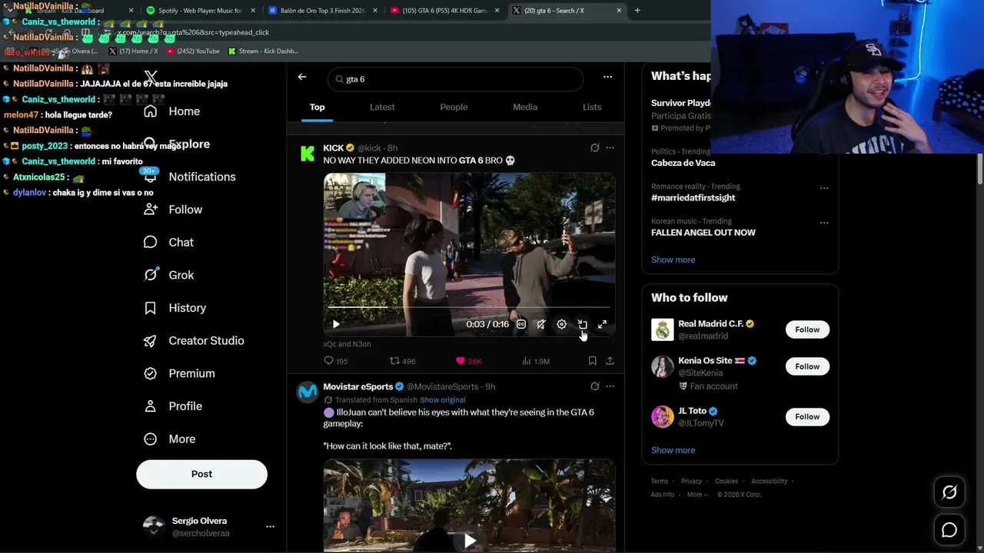Click the gta 6 search field
The image size is (984, 553).
(x=455, y=79)
